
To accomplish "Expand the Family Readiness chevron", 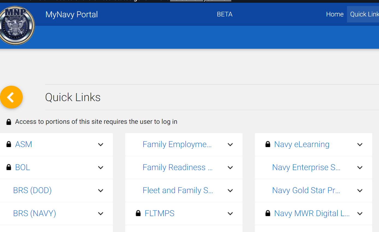I will 230,168.
